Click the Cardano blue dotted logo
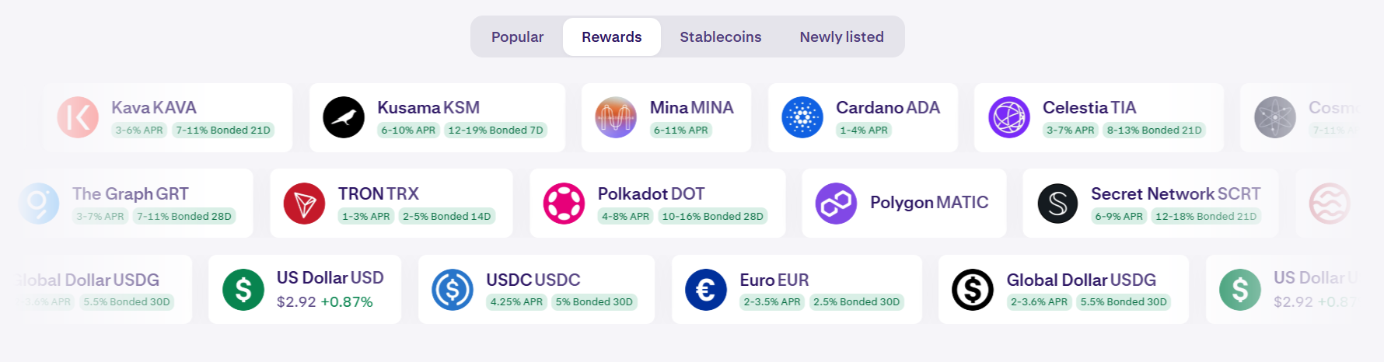This screenshot has width=1384, height=362. tap(802, 117)
